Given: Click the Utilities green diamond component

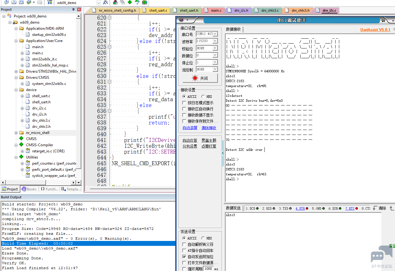Looking at the screenshot, I should point(21,157).
